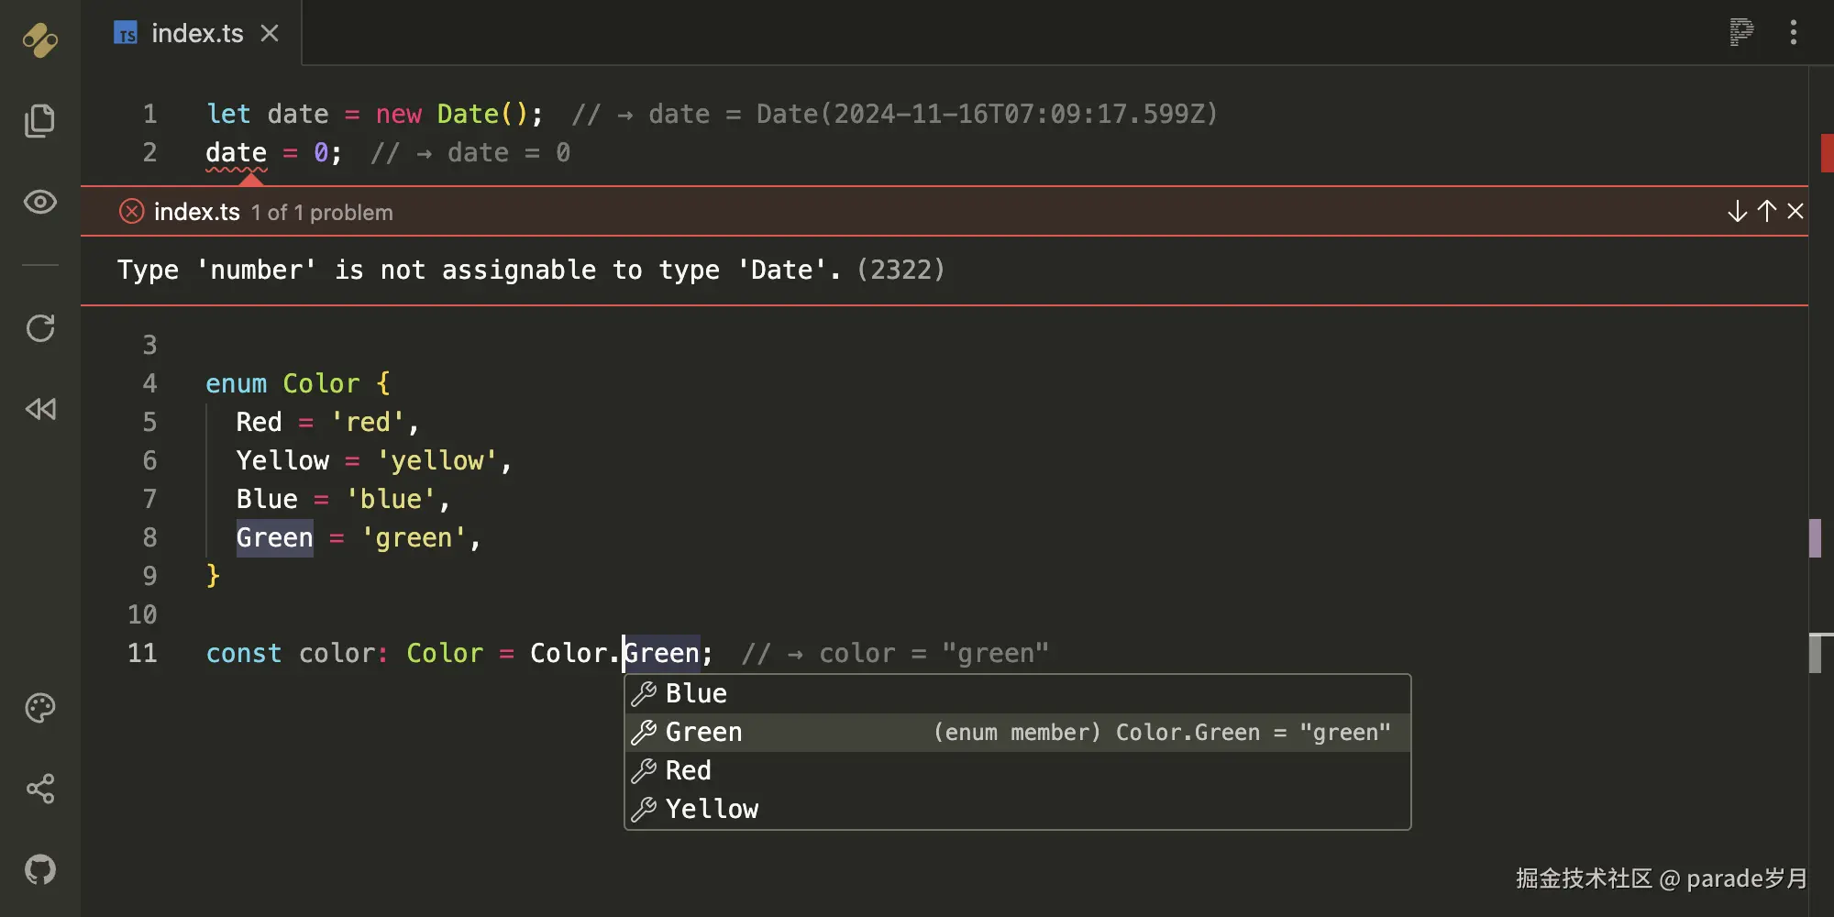Screen dimensions: 1834x917
Task: Jump to previous problem using the up arrow
Action: click(x=1765, y=211)
